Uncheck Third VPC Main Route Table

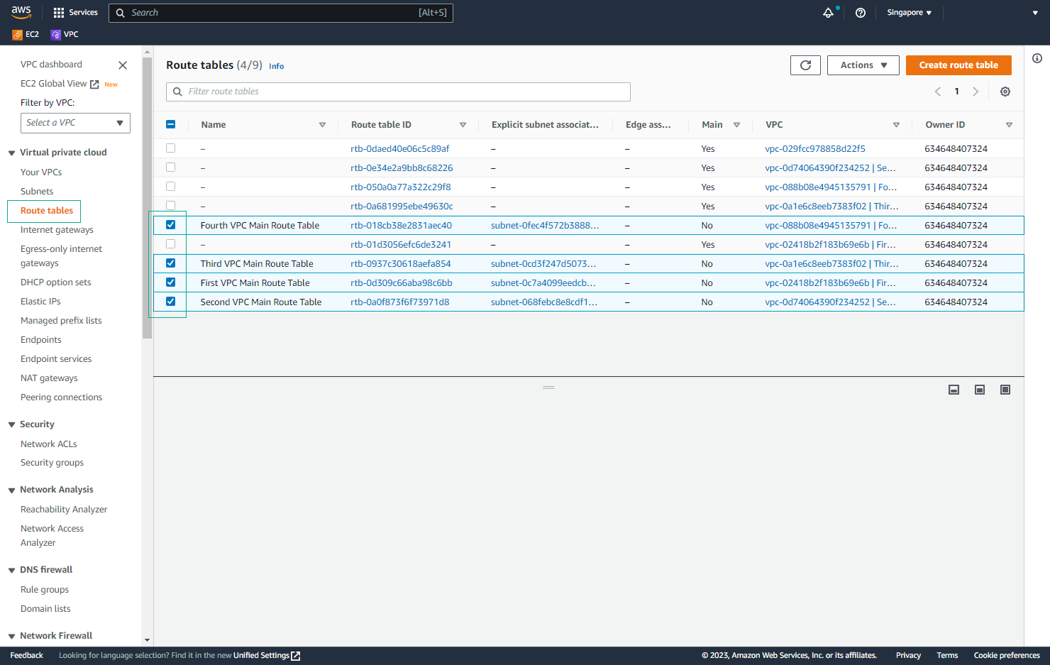coord(170,263)
